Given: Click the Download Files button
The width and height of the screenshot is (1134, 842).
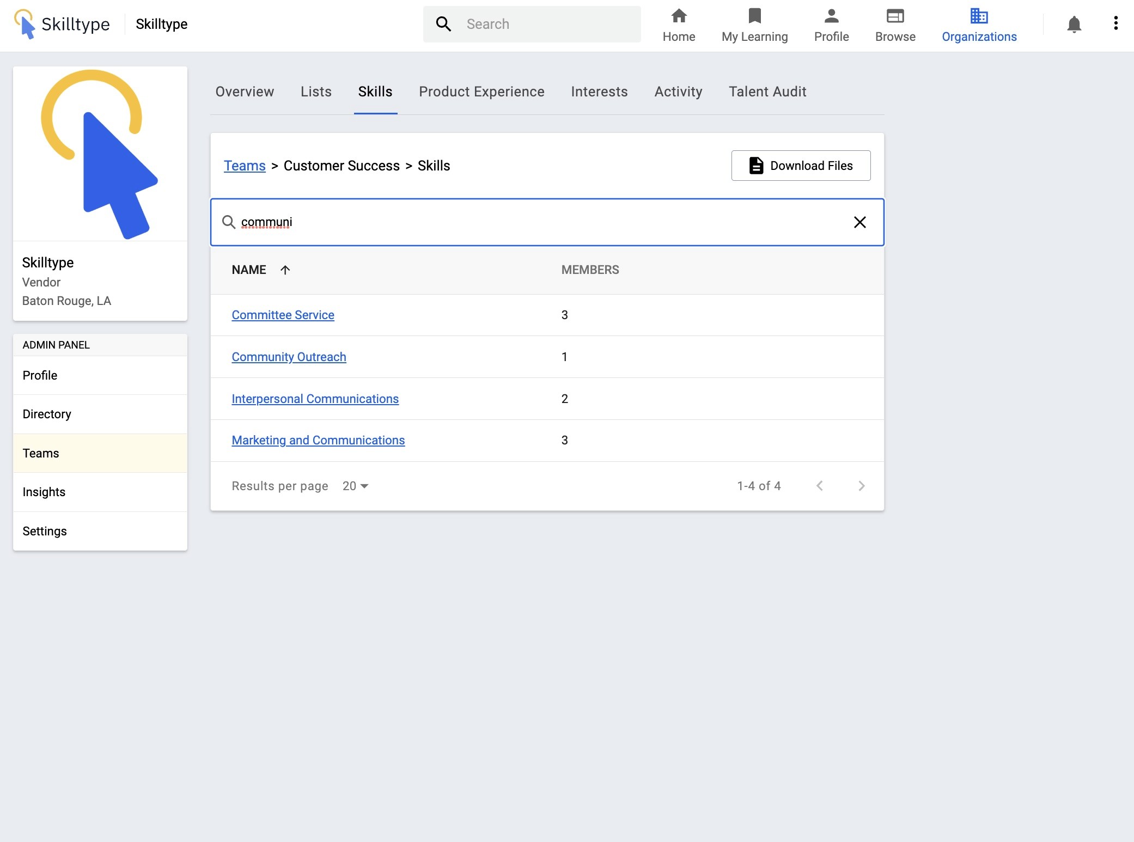Looking at the screenshot, I should 800,166.
